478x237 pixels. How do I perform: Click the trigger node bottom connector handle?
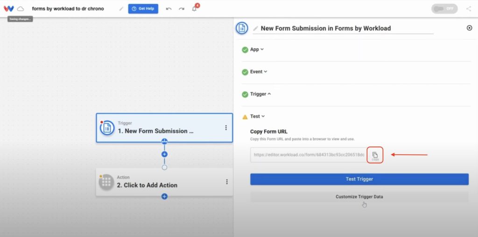(x=164, y=142)
